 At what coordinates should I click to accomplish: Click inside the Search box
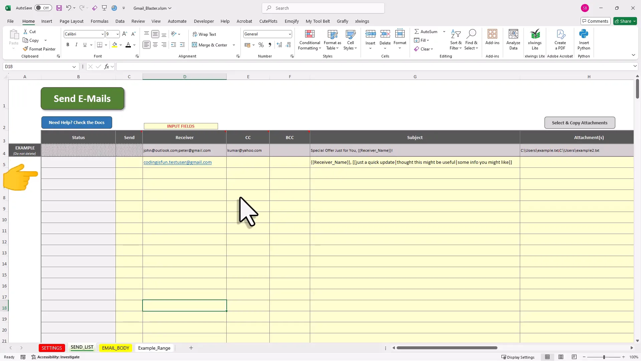click(x=323, y=8)
